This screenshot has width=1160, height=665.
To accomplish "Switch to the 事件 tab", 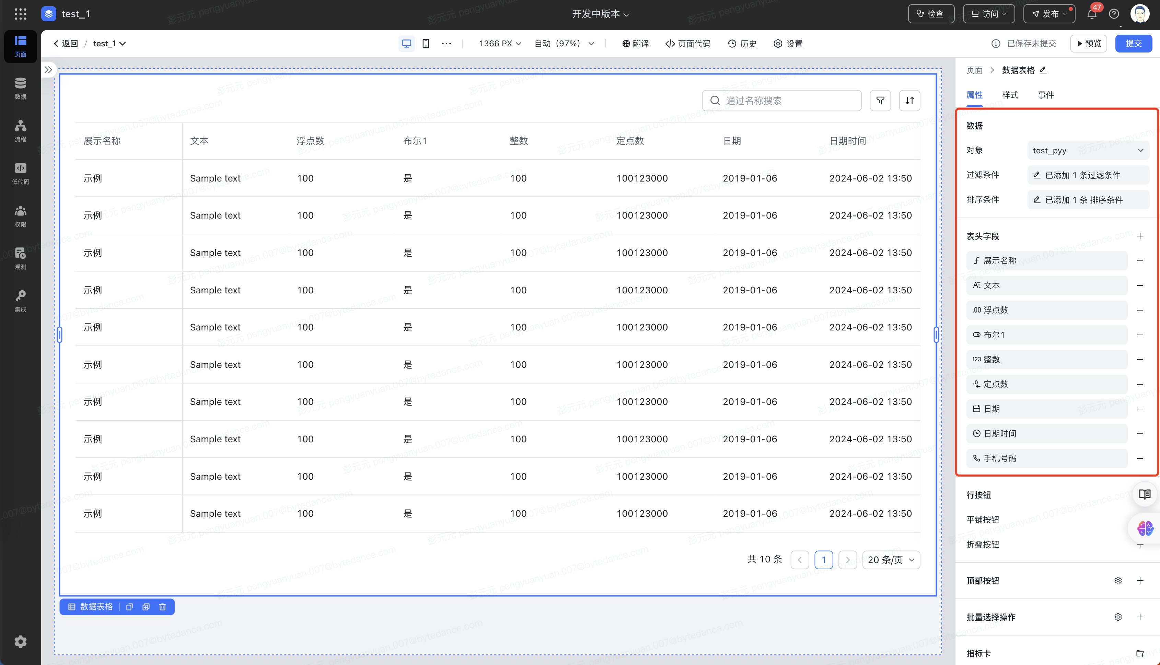I will click(1045, 95).
